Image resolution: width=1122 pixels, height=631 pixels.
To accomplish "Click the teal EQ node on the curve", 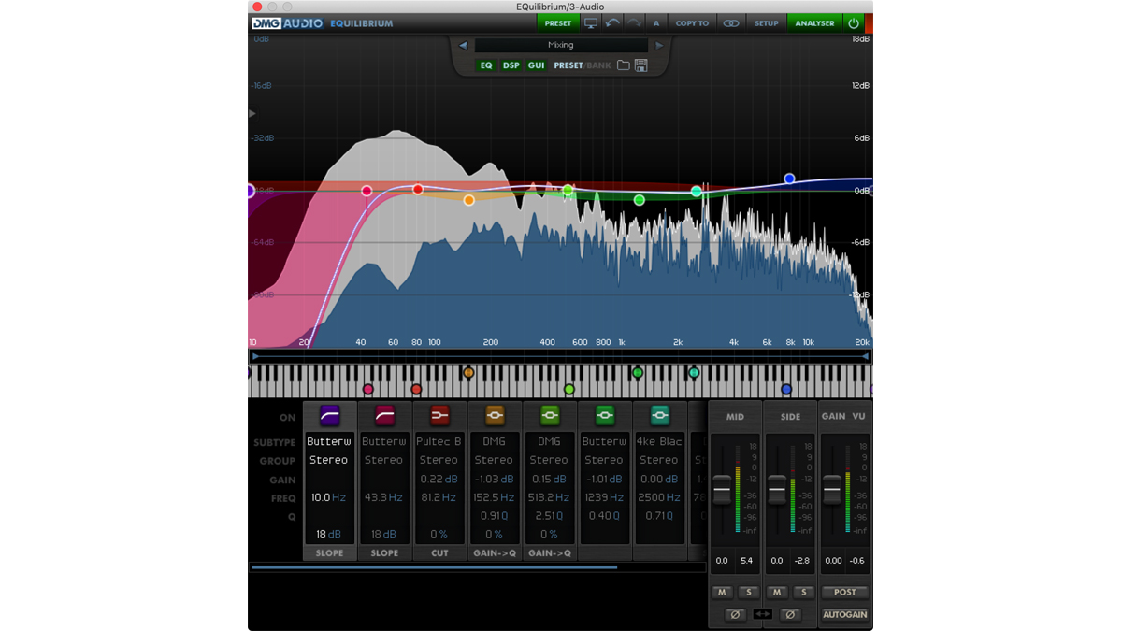I will click(x=697, y=192).
